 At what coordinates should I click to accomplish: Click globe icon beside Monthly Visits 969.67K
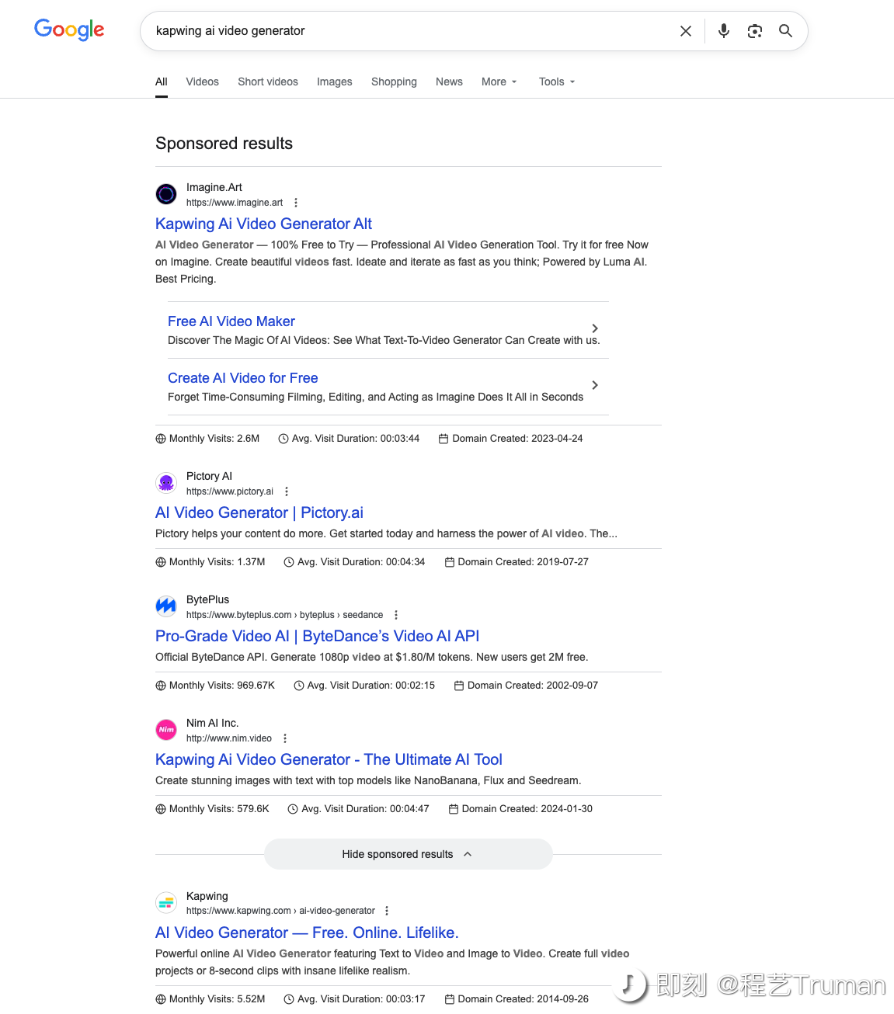pyautogui.click(x=161, y=686)
